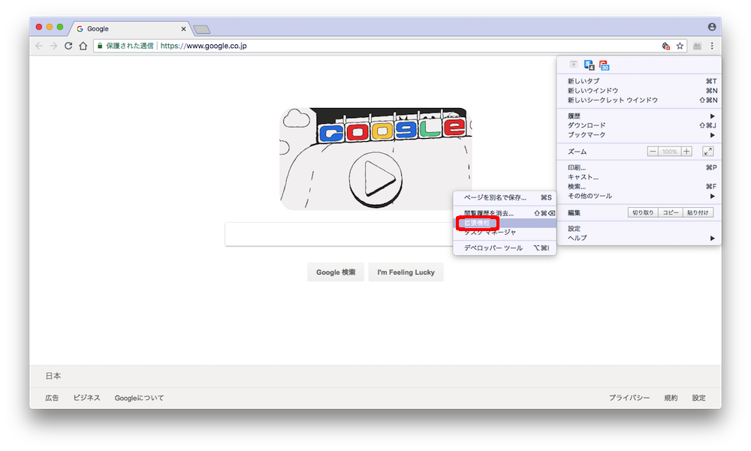Open the プライバシー link in the footer
The image size is (751, 451).
[x=630, y=398]
